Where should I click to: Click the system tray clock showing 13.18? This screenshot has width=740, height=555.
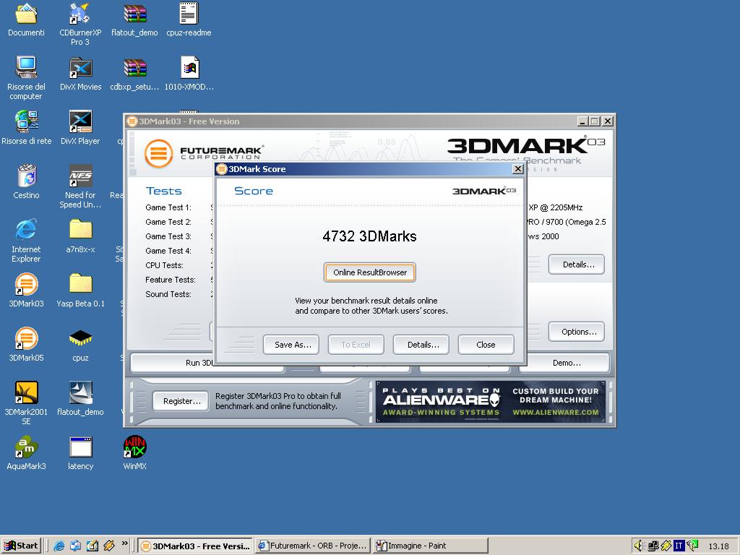[718, 546]
